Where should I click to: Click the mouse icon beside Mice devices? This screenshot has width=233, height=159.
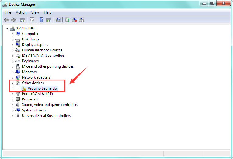click(x=18, y=66)
